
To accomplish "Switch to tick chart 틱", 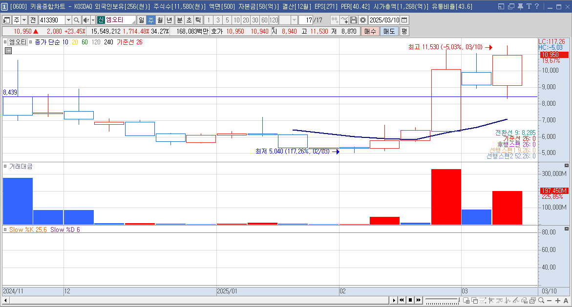I will click(198, 20).
